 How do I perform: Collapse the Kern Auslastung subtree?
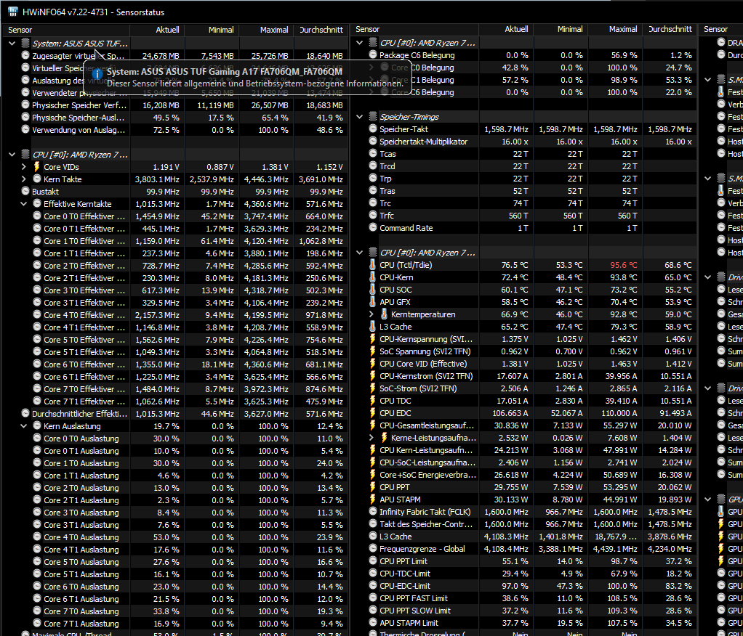24,426
